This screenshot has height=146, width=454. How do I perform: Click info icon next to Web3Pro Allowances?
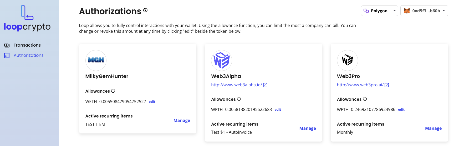pyautogui.click(x=365, y=99)
